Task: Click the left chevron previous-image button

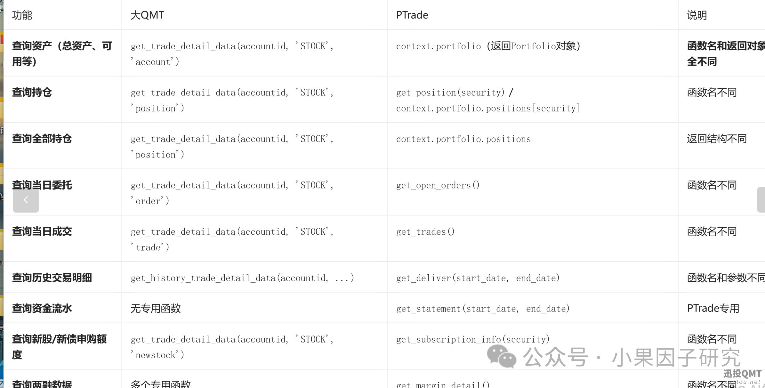Action: click(x=26, y=200)
